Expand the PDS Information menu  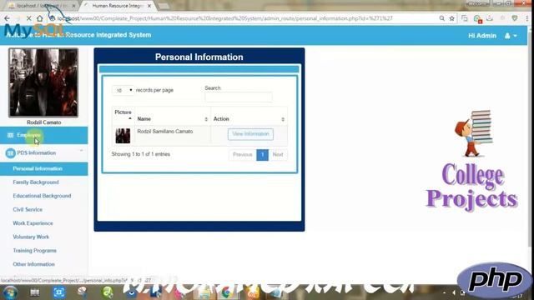click(43, 153)
